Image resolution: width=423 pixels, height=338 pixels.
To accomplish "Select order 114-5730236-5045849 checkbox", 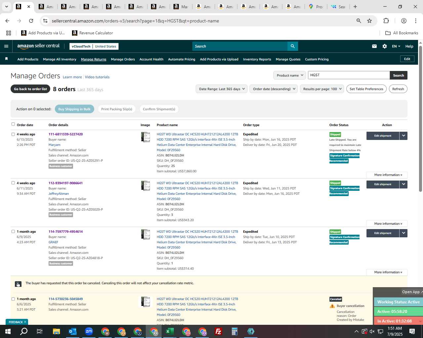I will coord(13,299).
